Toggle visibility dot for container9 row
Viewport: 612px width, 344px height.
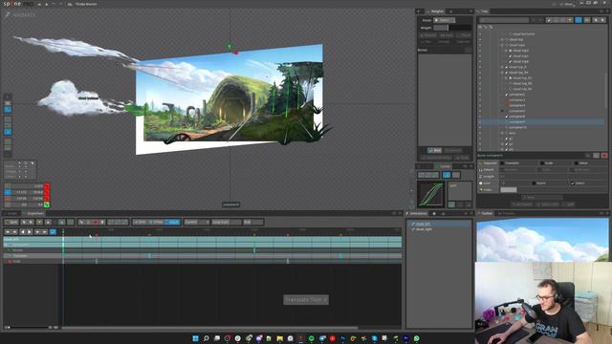480,121
